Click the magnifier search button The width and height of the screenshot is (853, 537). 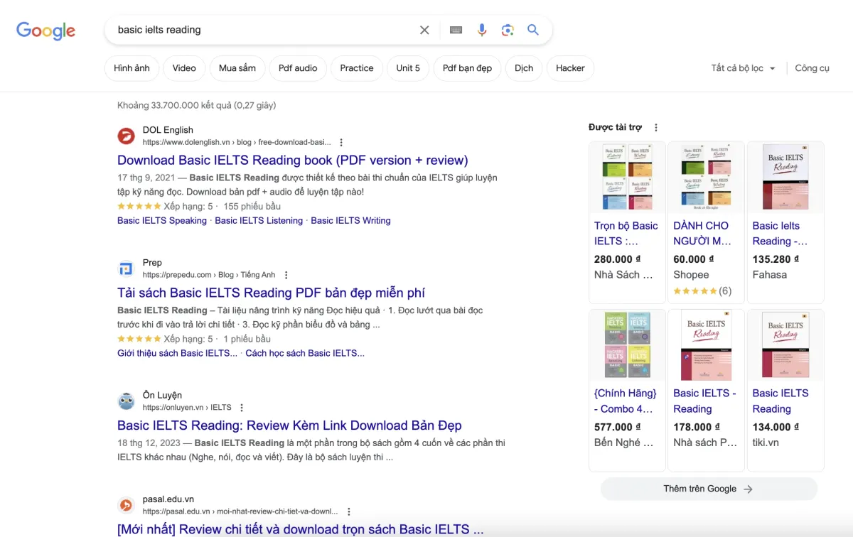coord(533,30)
